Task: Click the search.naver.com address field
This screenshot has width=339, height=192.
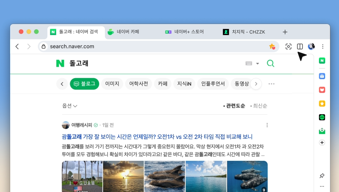Action: pos(159,46)
